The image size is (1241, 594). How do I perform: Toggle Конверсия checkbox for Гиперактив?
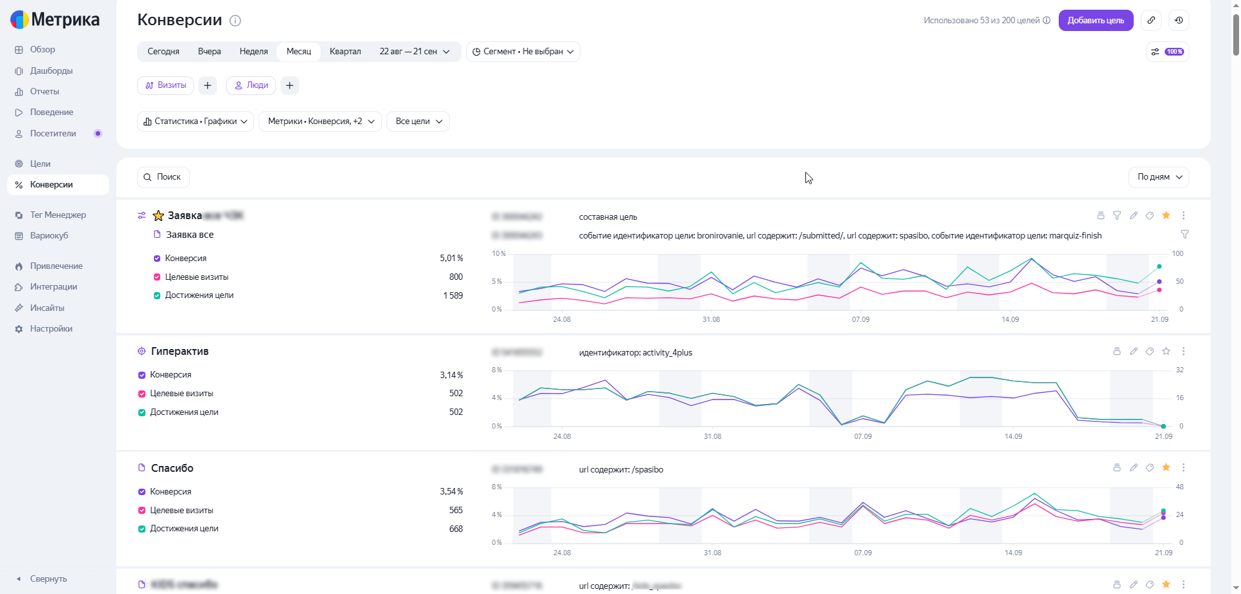pyautogui.click(x=142, y=375)
